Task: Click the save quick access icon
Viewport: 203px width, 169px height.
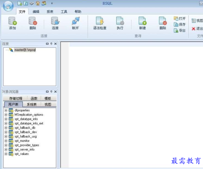Action: click(x=26, y=3)
